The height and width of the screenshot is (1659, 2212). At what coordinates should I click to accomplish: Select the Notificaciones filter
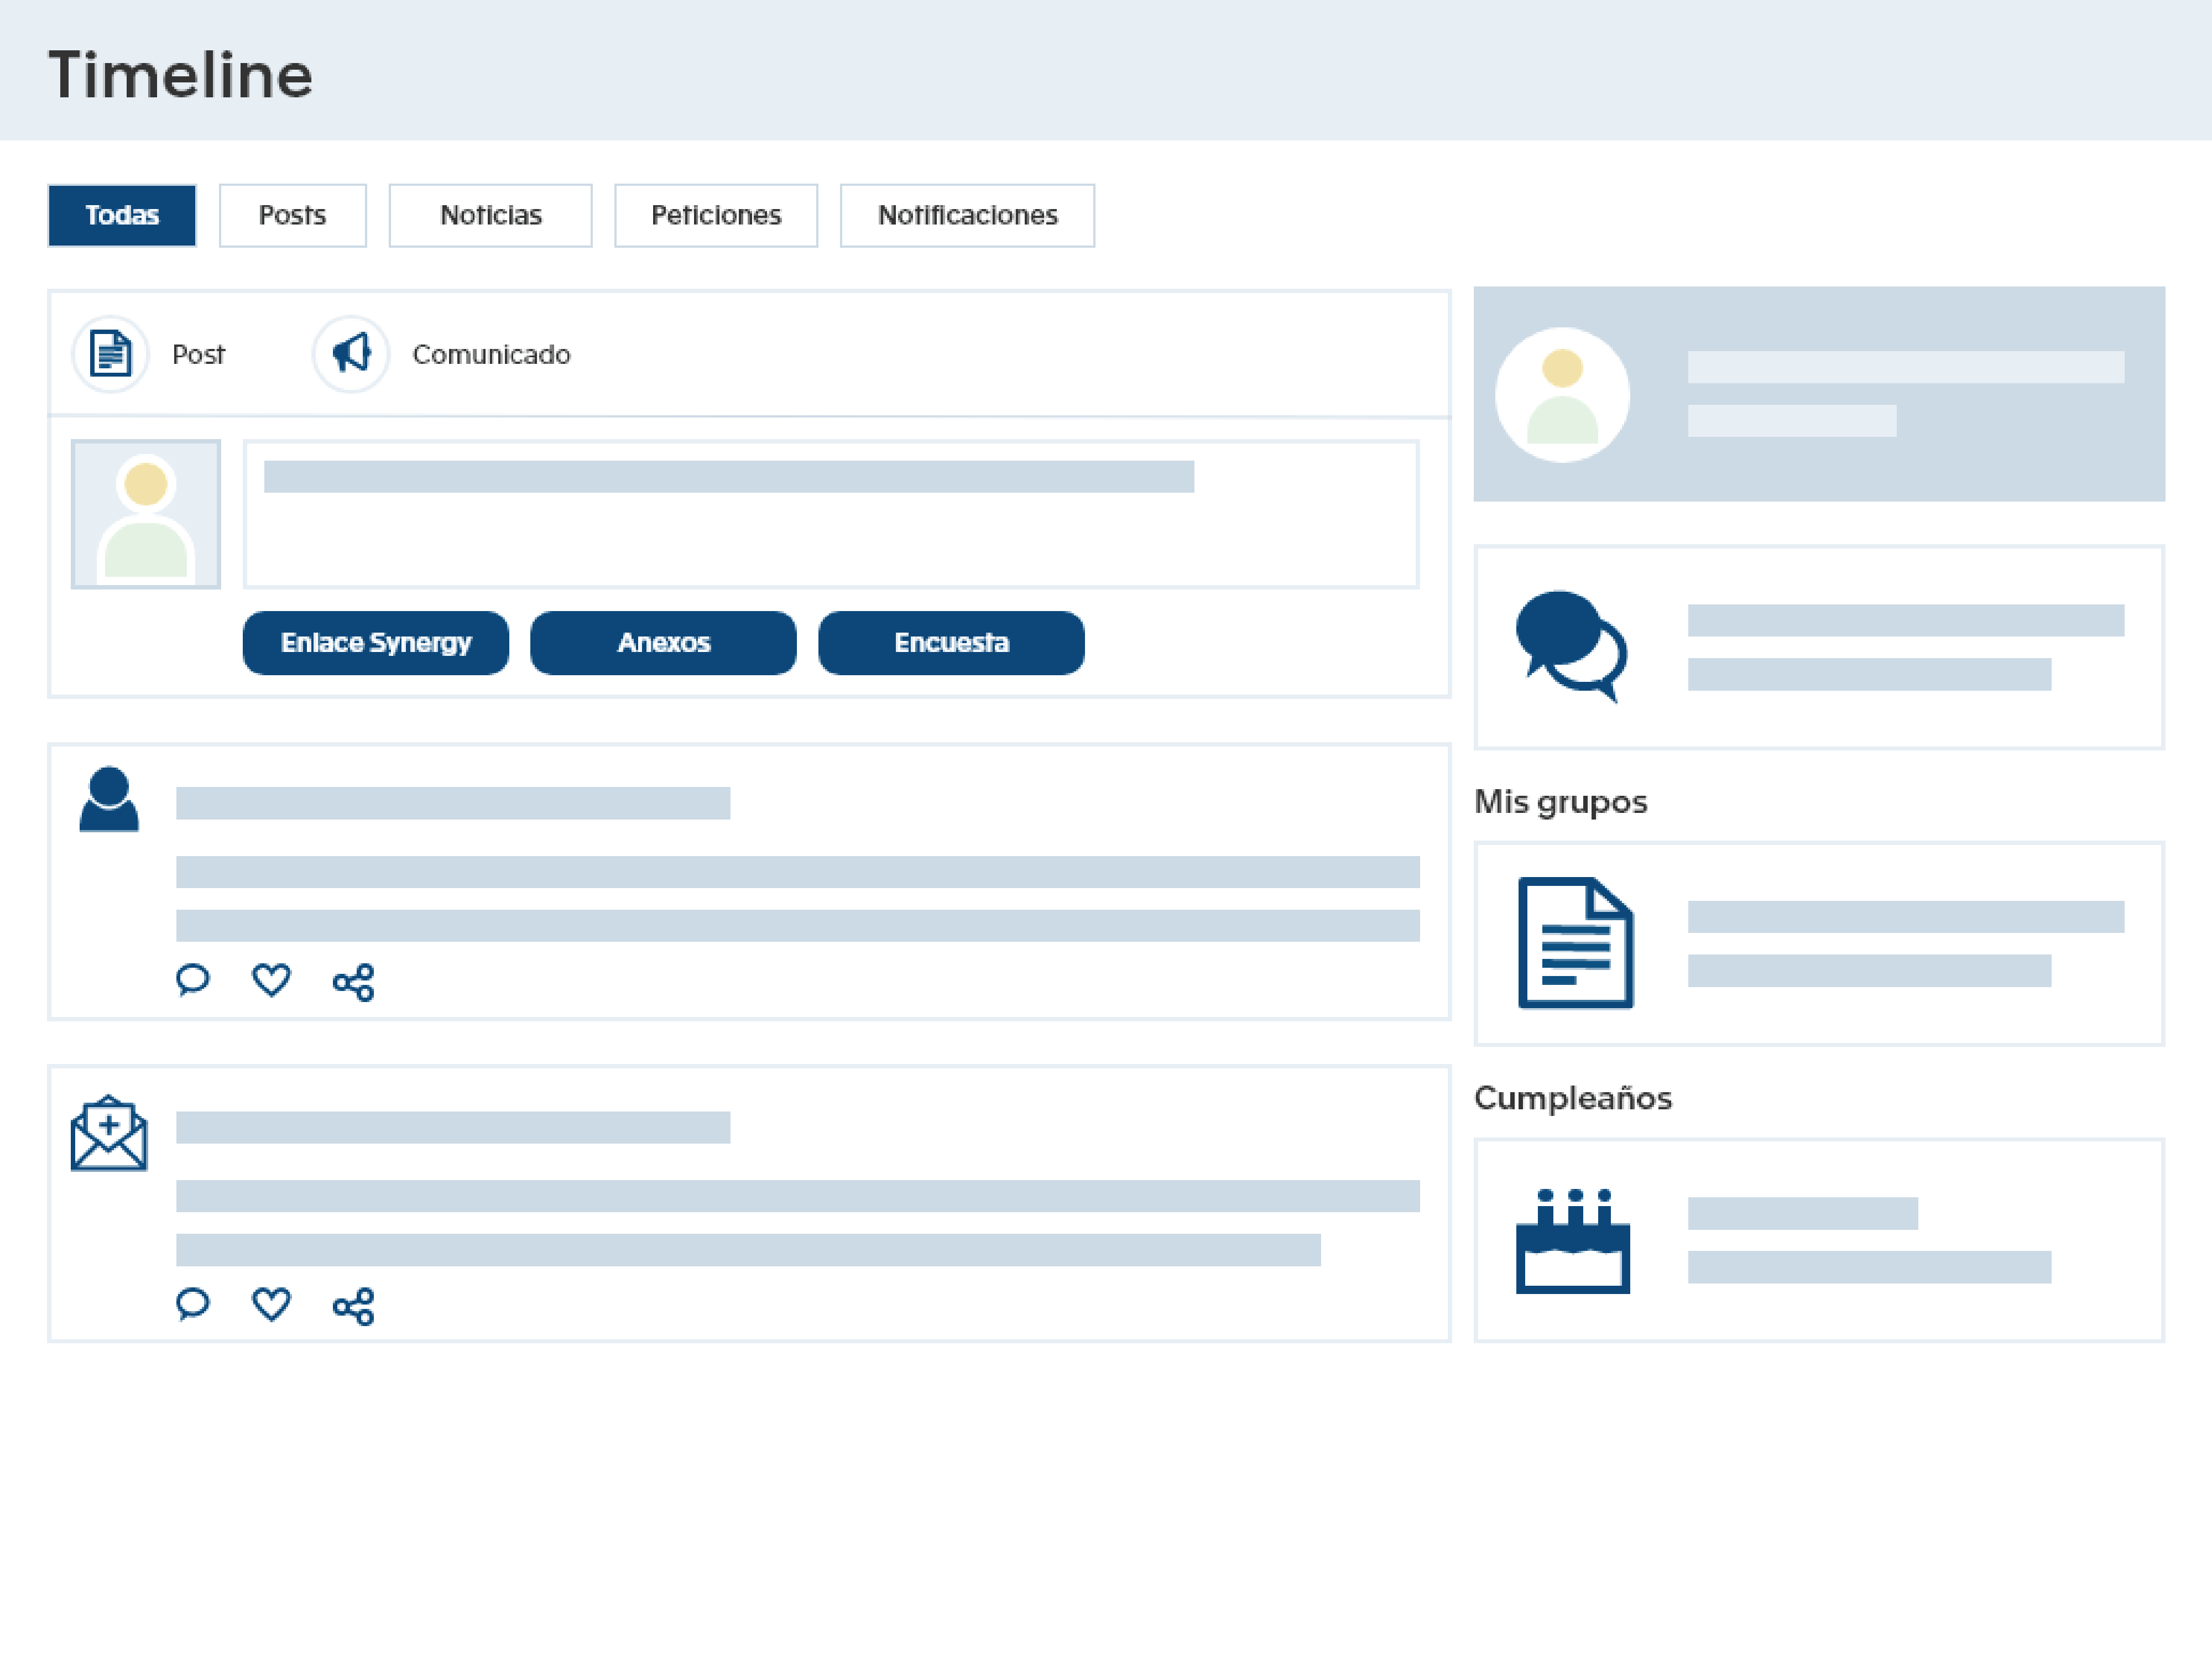click(967, 214)
